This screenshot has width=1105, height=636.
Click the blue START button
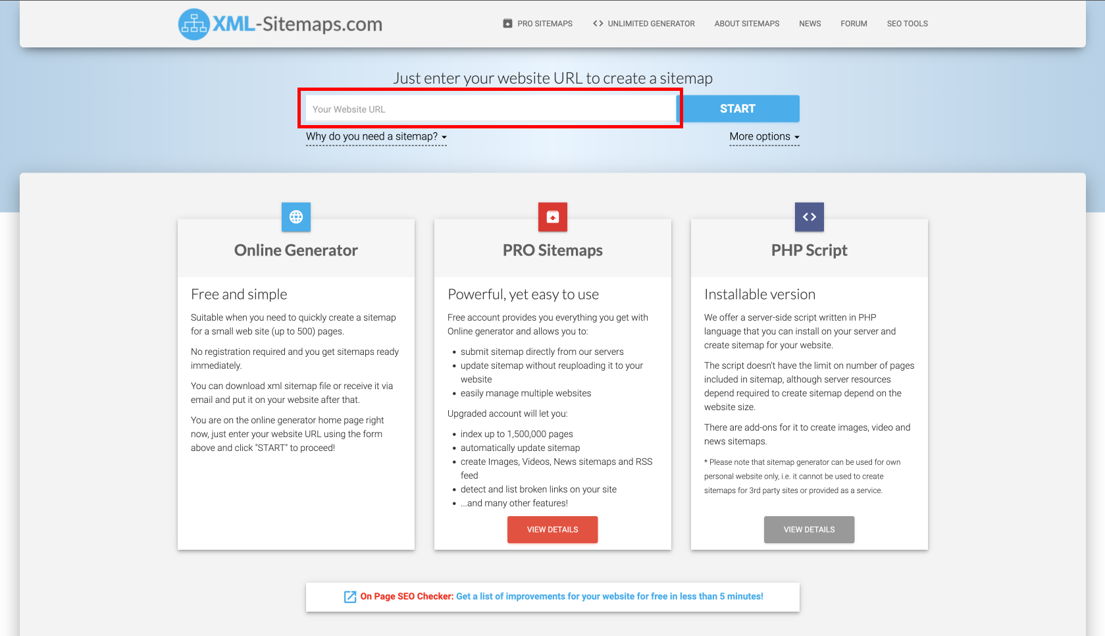point(738,109)
